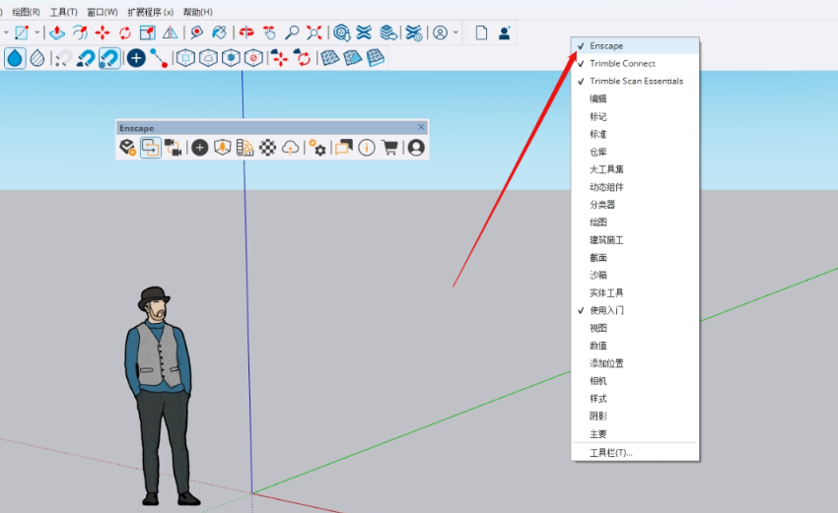Close the floating Enscape toolbar
The width and height of the screenshot is (838, 513).
coord(421,127)
